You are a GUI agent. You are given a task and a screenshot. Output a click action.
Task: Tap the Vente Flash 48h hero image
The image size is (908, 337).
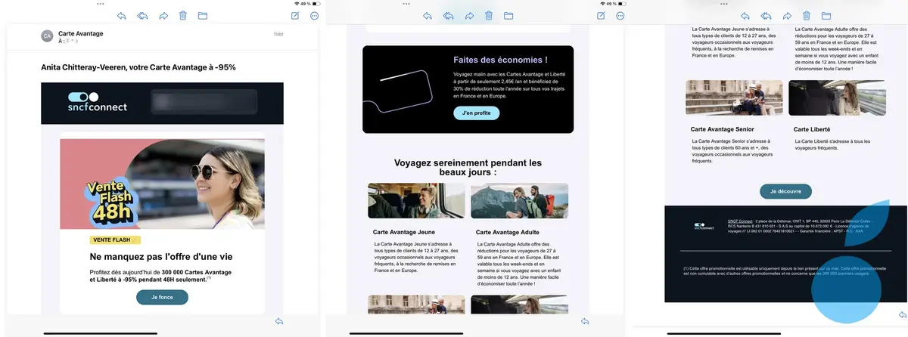coord(162,184)
